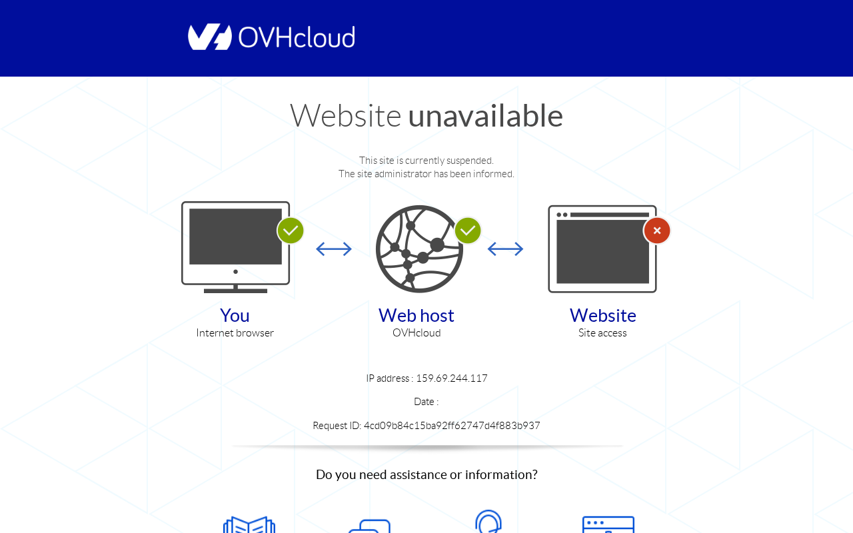Click the "Web host" heading
This screenshot has width=853, height=533.
(x=417, y=315)
